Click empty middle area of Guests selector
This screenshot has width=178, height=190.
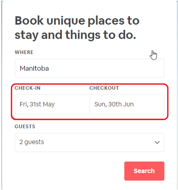click(97, 142)
